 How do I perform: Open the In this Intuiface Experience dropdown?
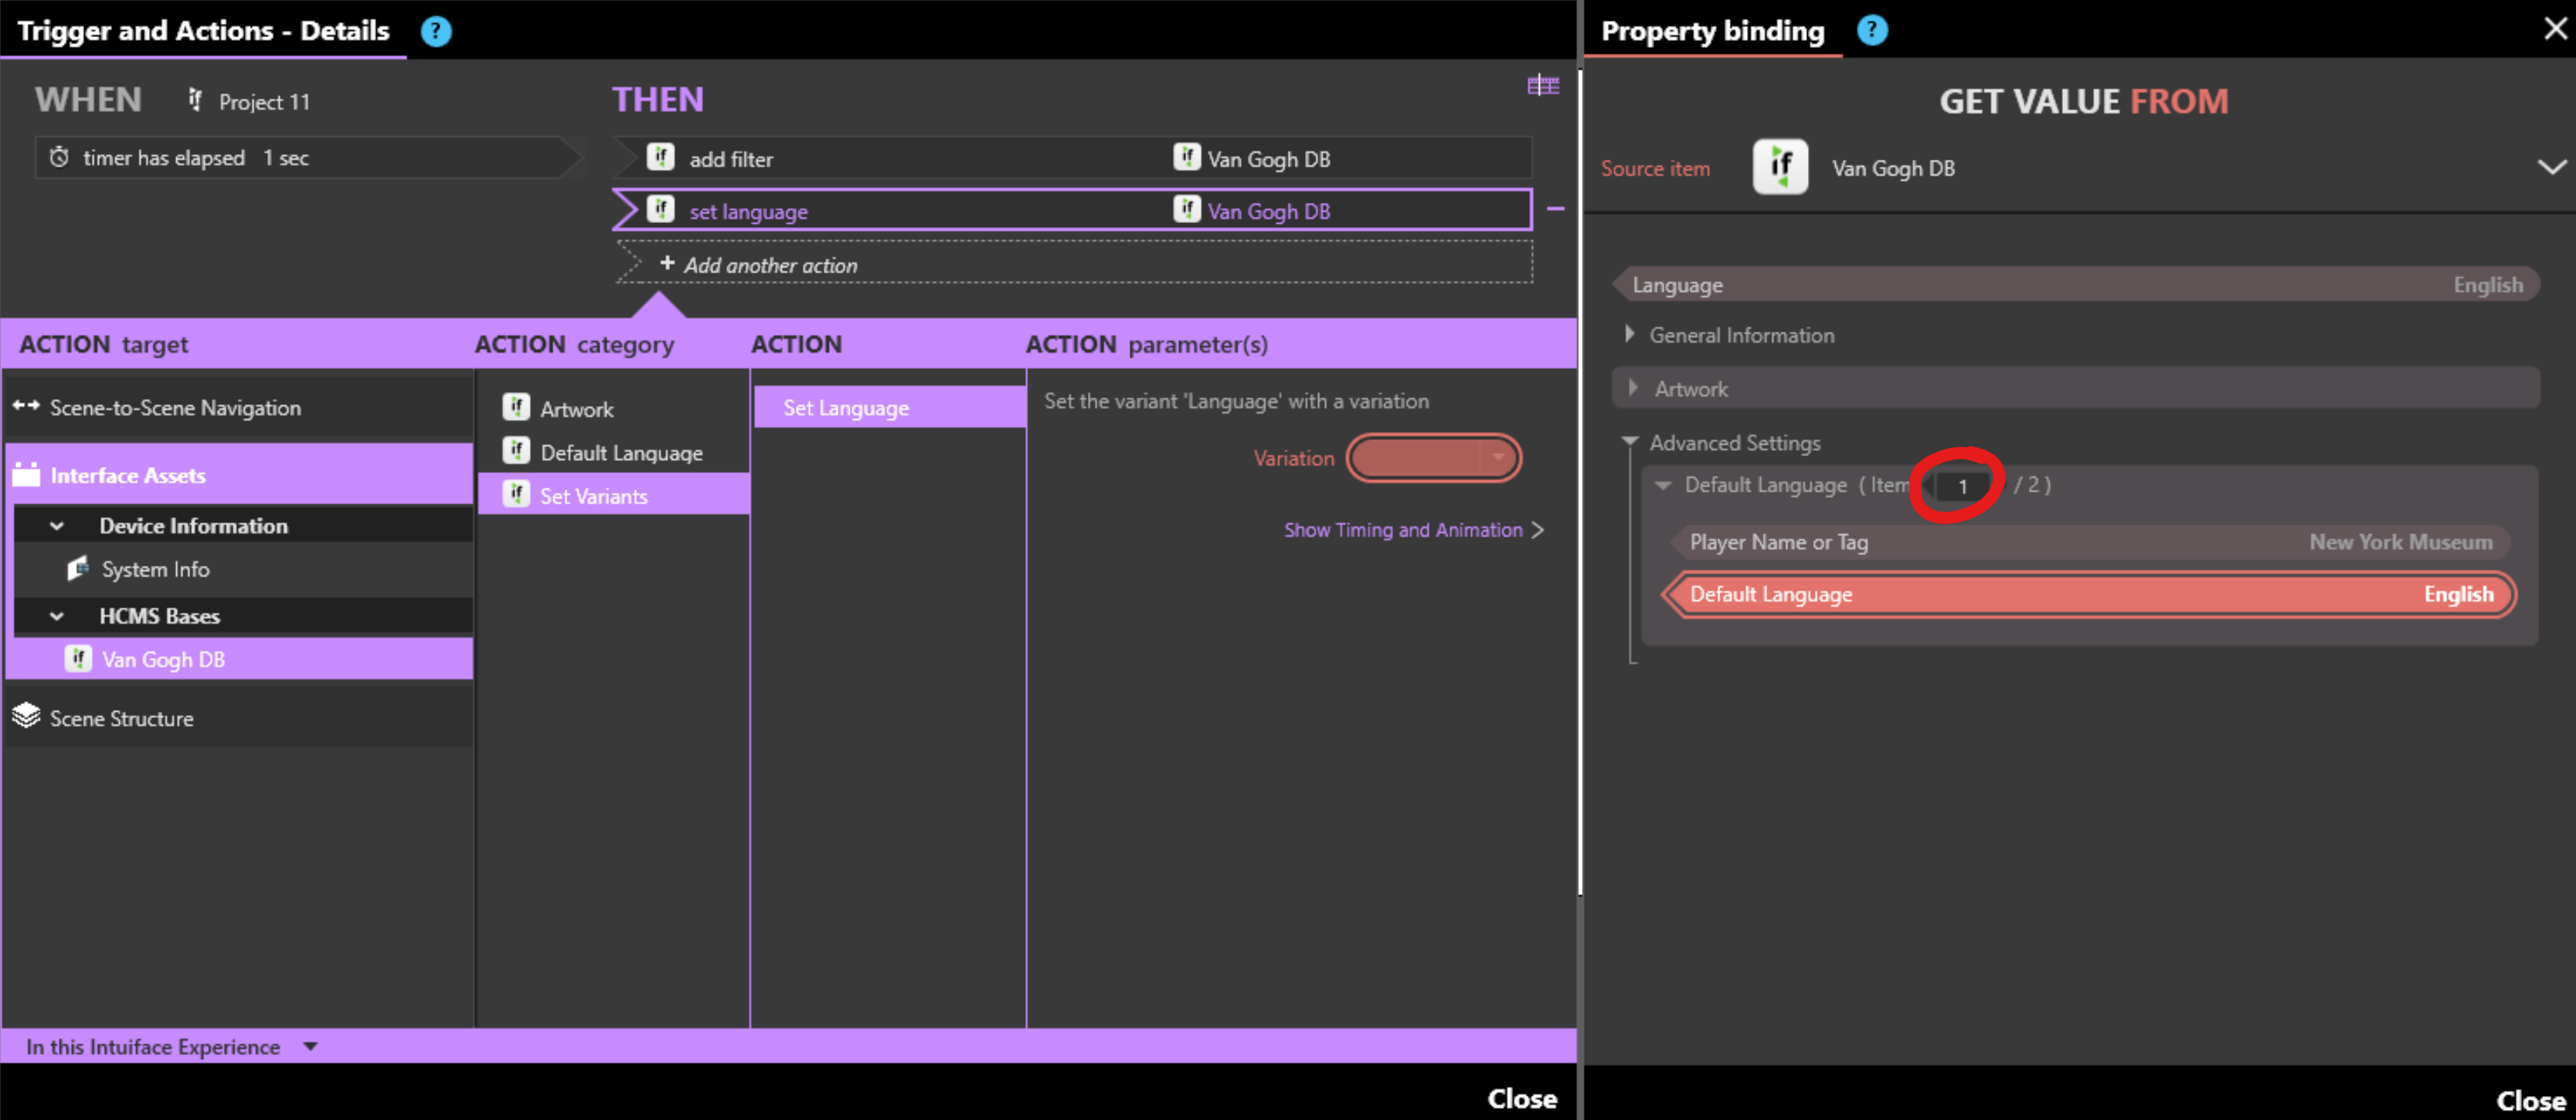click(x=310, y=1047)
